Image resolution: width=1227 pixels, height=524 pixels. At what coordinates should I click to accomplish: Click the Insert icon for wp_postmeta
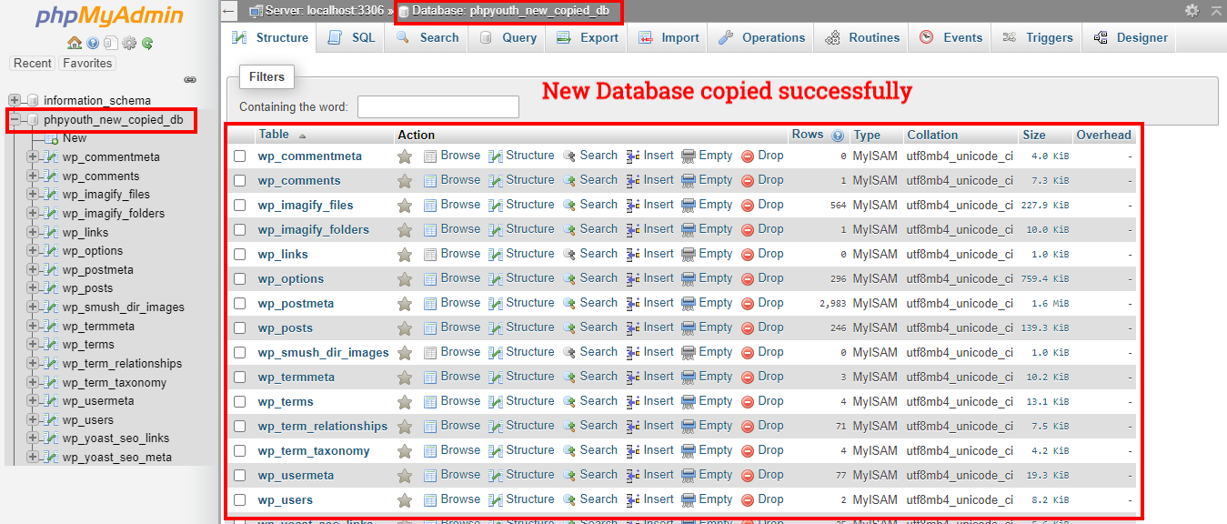tap(634, 304)
